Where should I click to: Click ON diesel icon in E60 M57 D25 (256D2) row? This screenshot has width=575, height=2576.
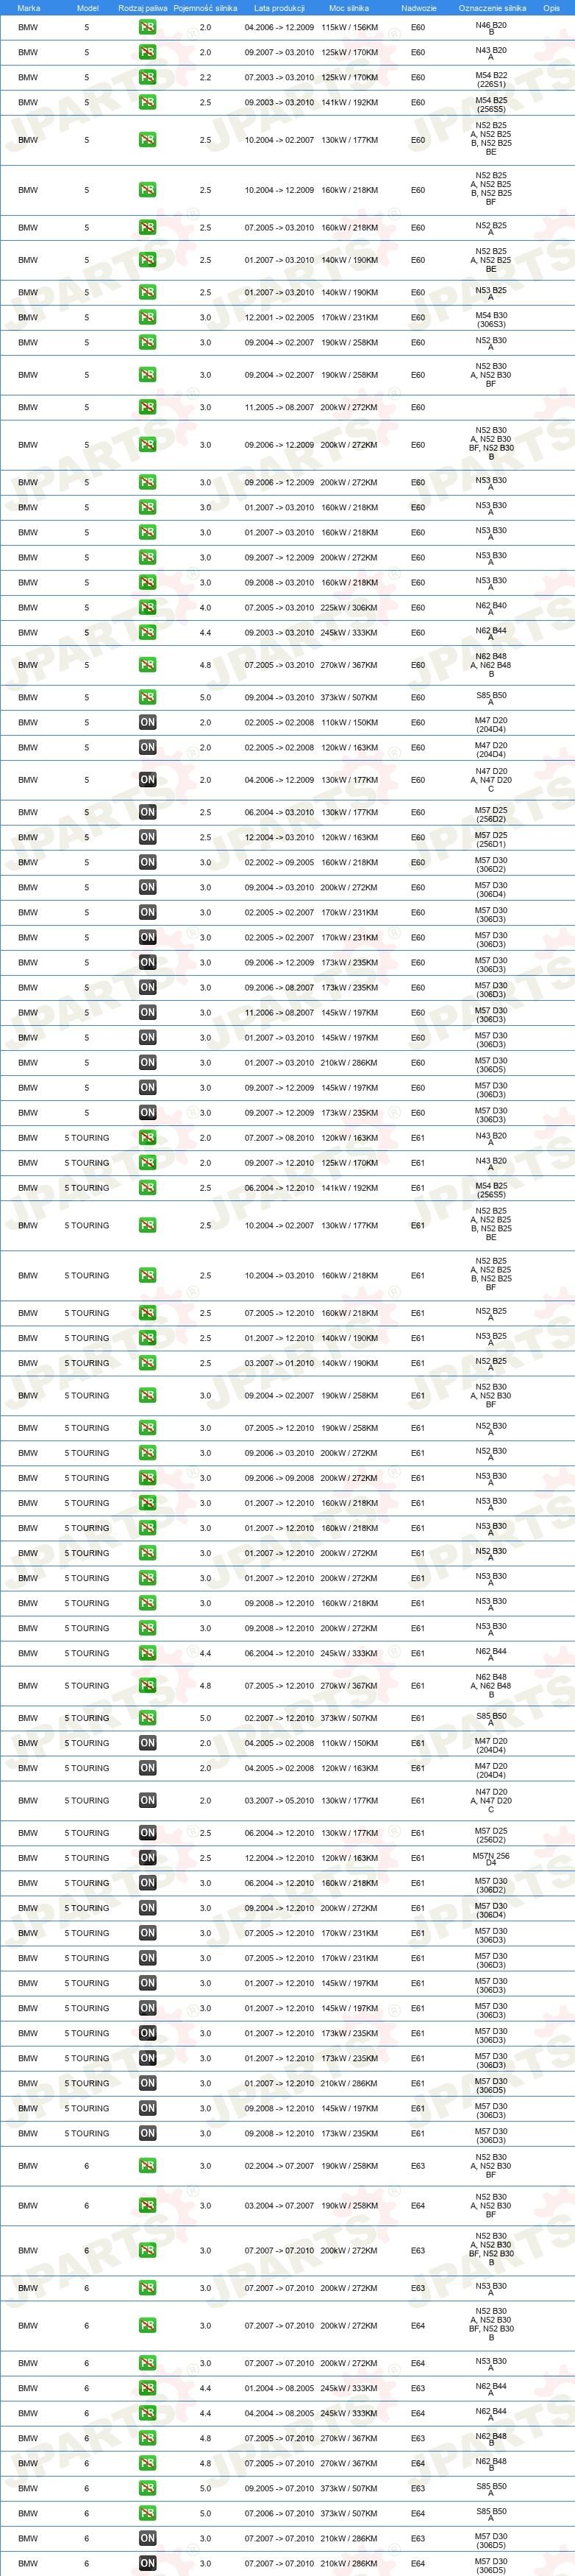pos(148,813)
